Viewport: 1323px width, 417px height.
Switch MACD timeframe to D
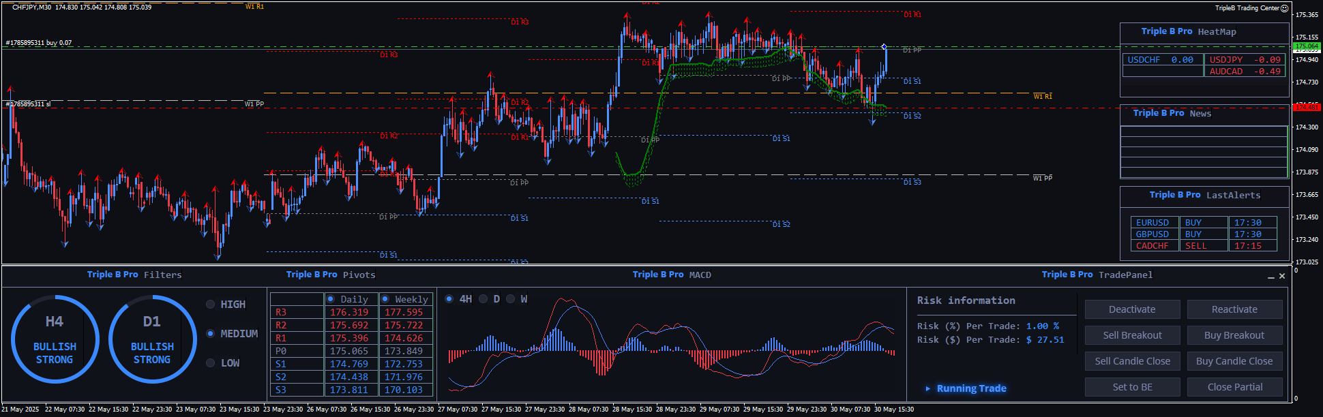(x=484, y=299)
